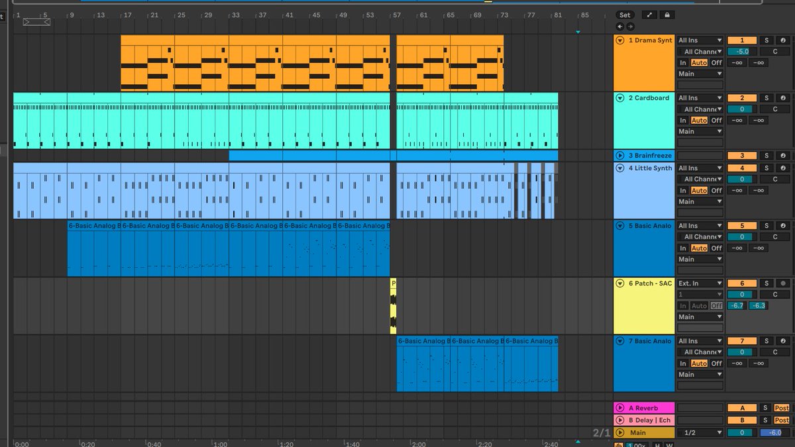Click the pan C control on Cardboard track
Image resolution: width=795 pixels, height=447 pixels.
[774, 109]
